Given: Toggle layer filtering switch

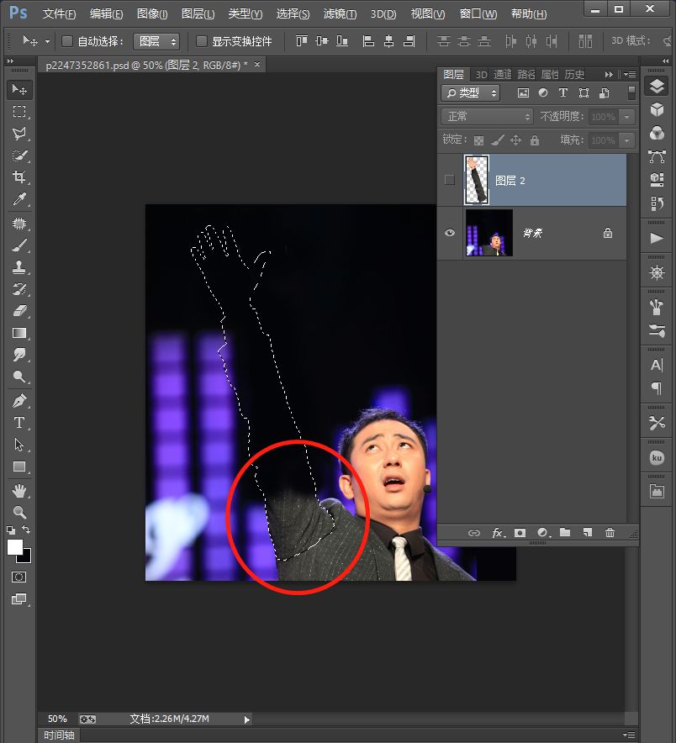Looking at the screenshot, I should point(631,92).
